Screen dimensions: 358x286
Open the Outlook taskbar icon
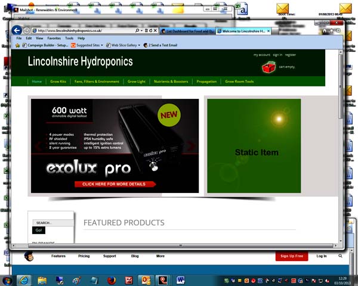click(x=146, y=280)
